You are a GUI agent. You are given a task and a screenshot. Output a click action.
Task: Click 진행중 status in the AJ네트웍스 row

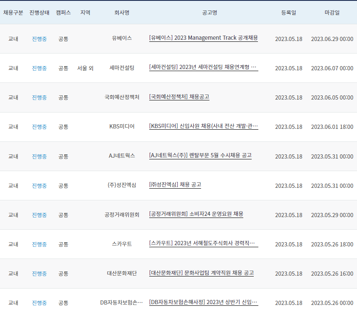click(39, 156)
